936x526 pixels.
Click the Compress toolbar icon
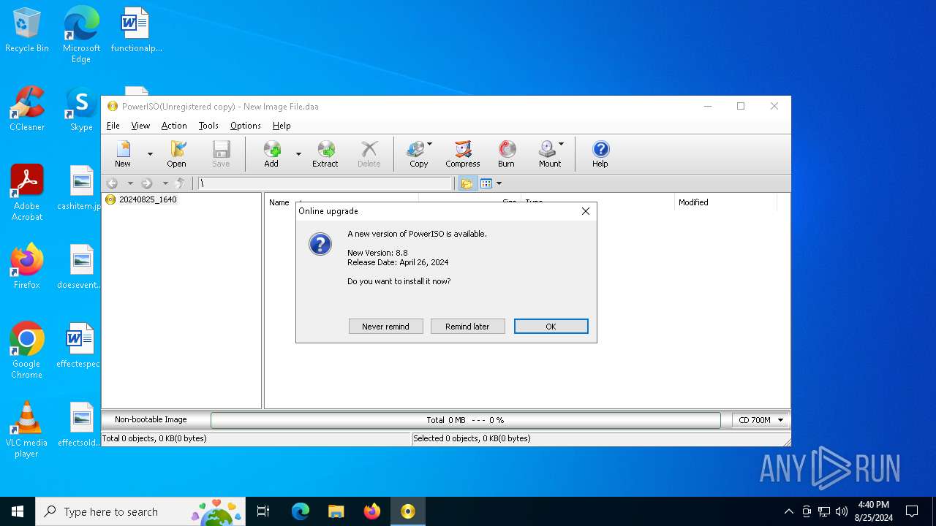463,154
